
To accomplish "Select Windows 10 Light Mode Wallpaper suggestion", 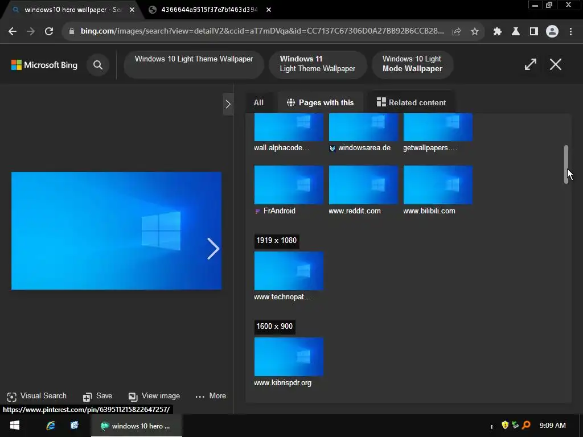I will (x=412, y=65).
